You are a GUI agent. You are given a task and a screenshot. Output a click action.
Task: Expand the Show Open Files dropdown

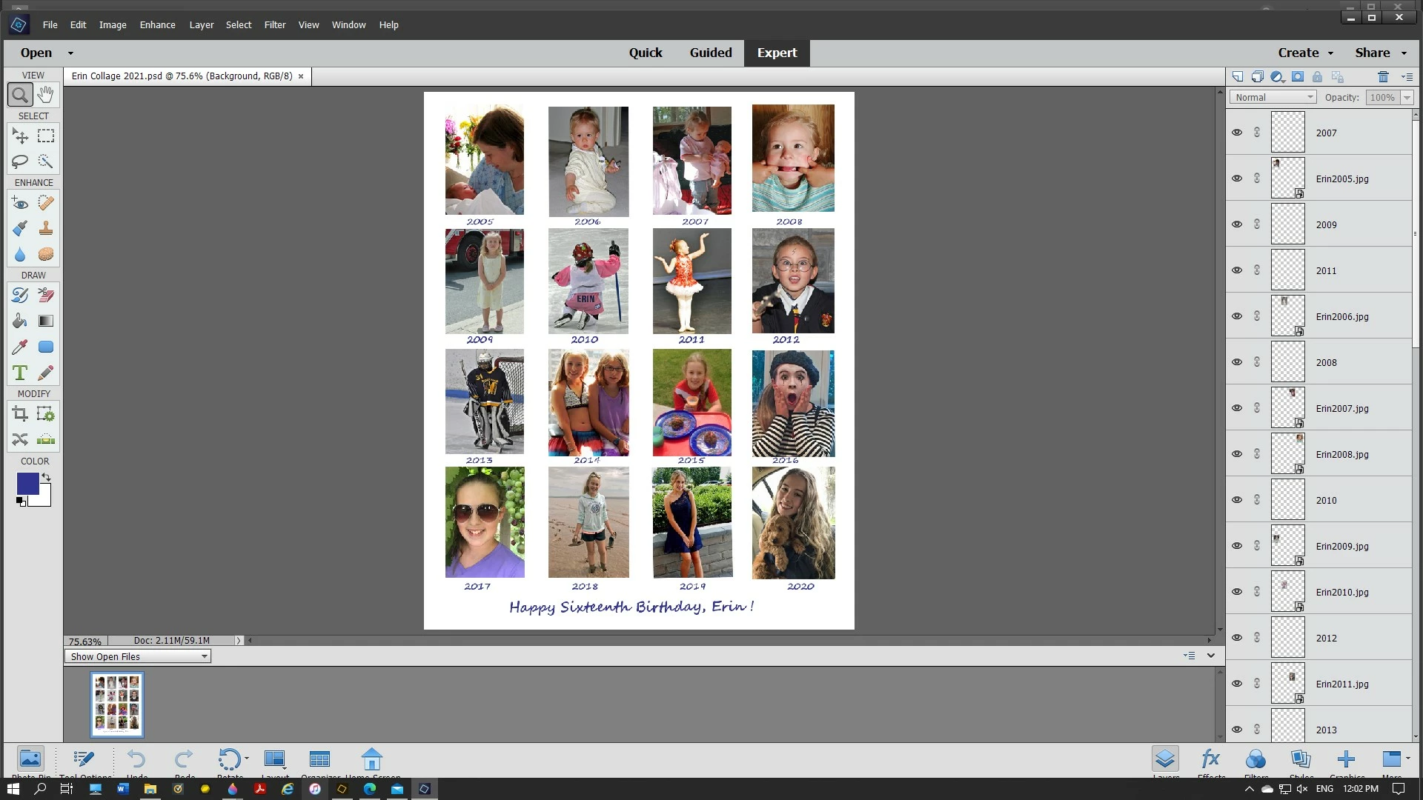click(x=138, y=656)
